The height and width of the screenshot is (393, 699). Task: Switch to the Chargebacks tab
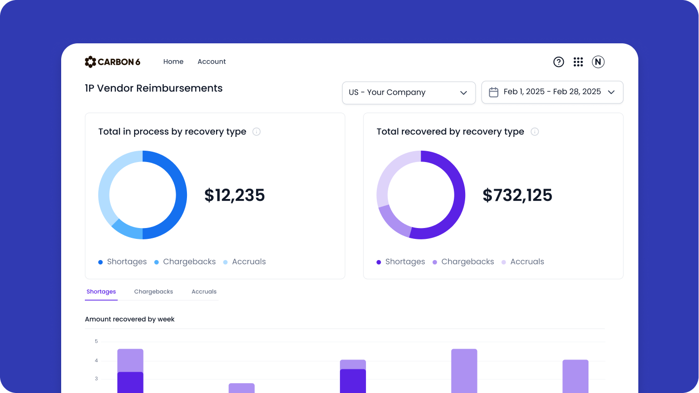(153, 292)
